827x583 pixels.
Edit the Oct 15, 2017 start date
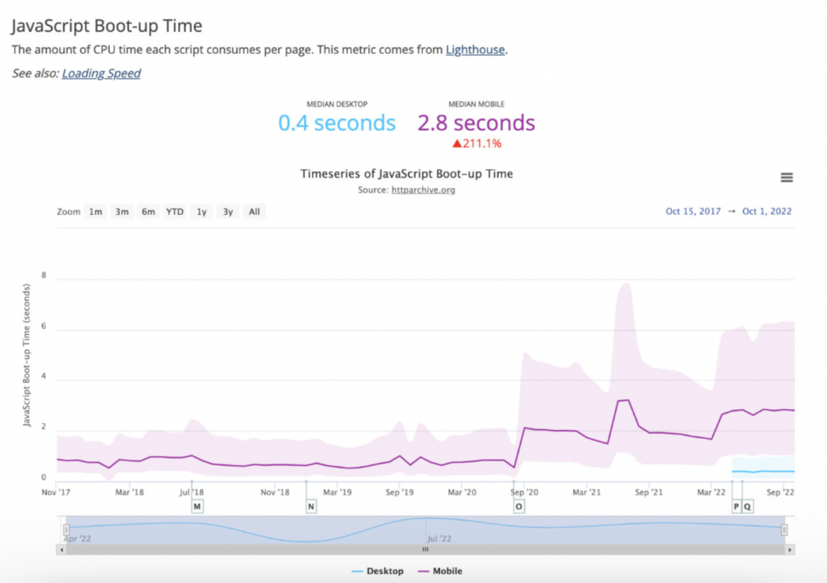pyautogui.click(x=692, y=211)
